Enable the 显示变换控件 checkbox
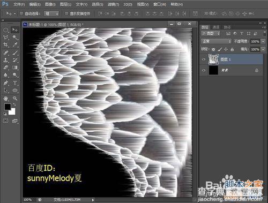Image resolution: width=268 pixels, height=203 pixels. coord(66,13)
